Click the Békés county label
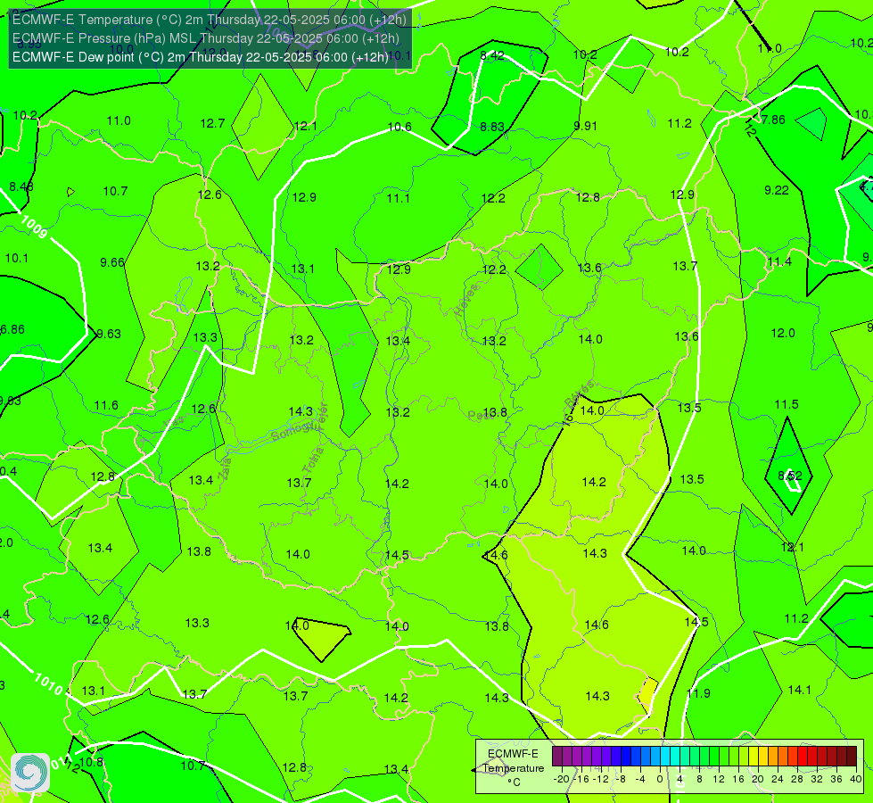The height and width of the screenshot is (803, 873). [580, 393]
